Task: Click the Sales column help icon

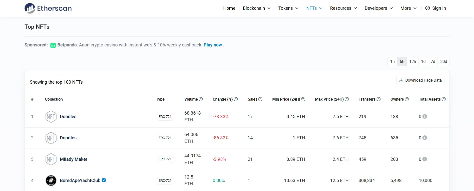Action: (260, 99)
